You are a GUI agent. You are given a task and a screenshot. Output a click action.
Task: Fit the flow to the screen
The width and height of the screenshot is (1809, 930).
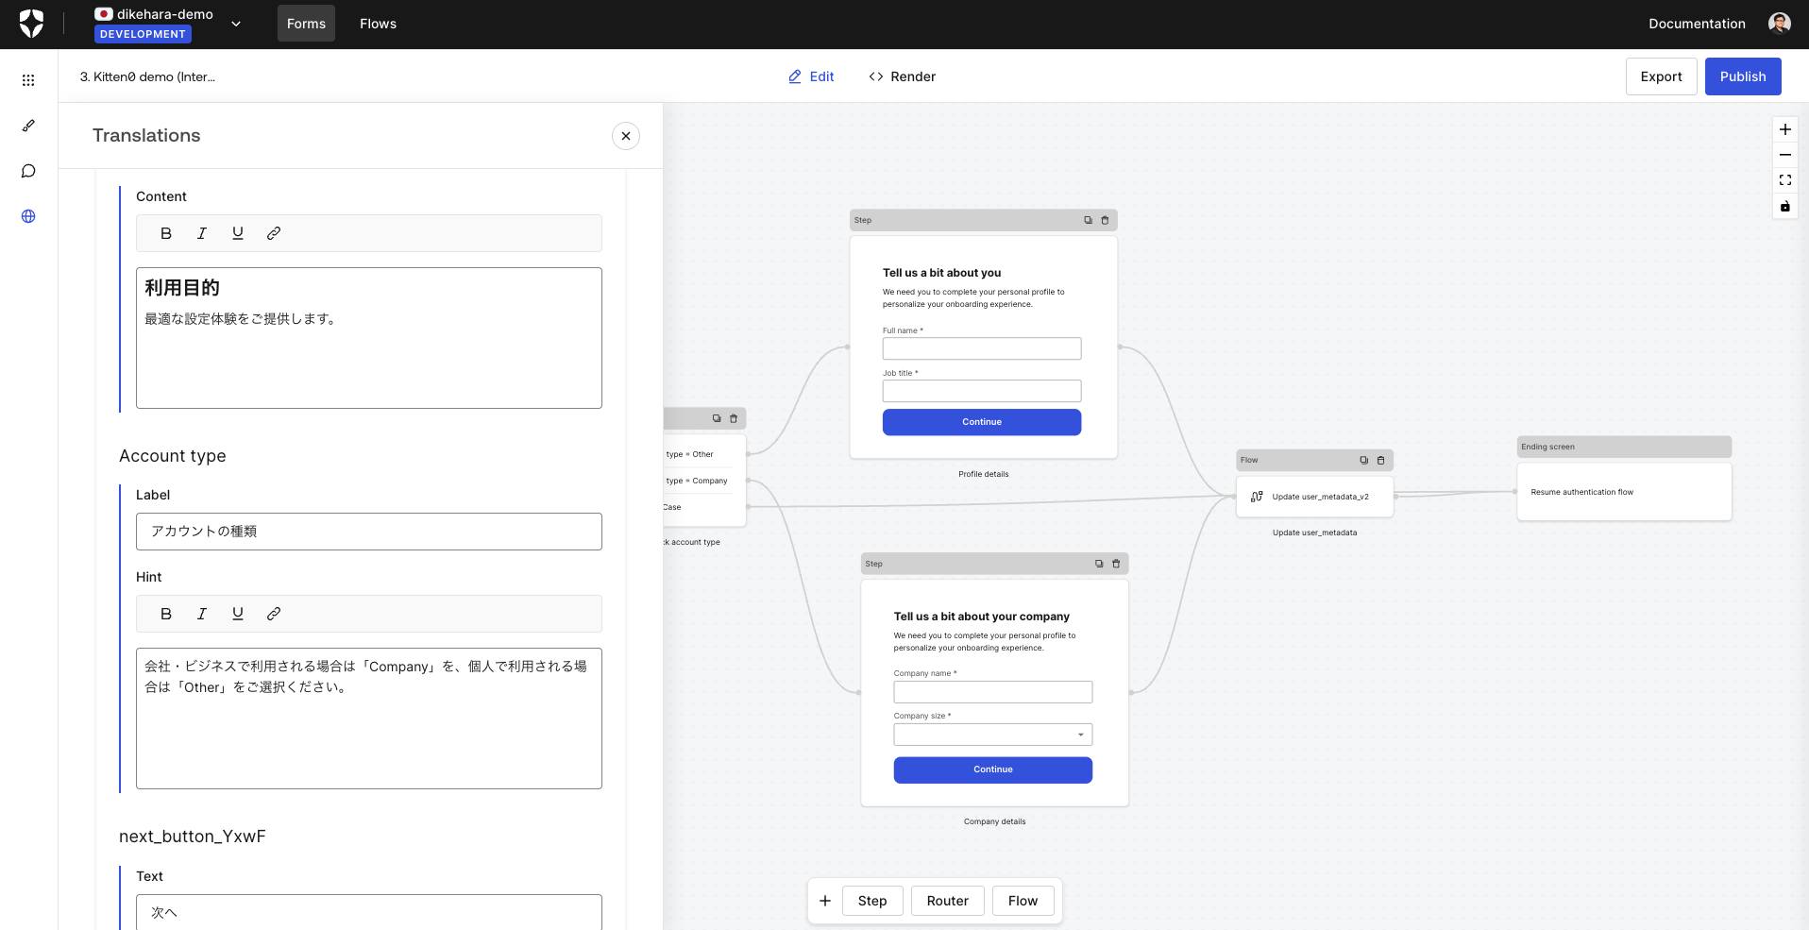pyautogui.click(x=1784, y=180)
